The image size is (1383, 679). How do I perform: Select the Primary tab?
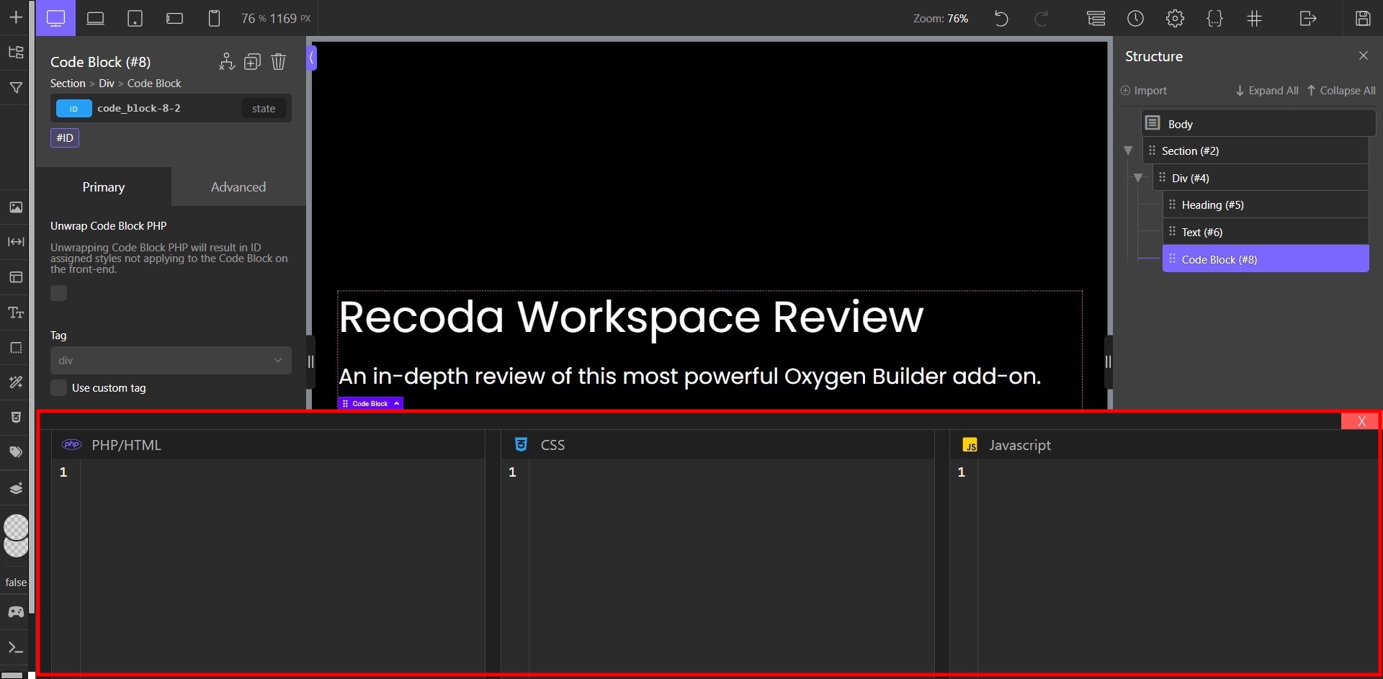[x=103, y=186]
